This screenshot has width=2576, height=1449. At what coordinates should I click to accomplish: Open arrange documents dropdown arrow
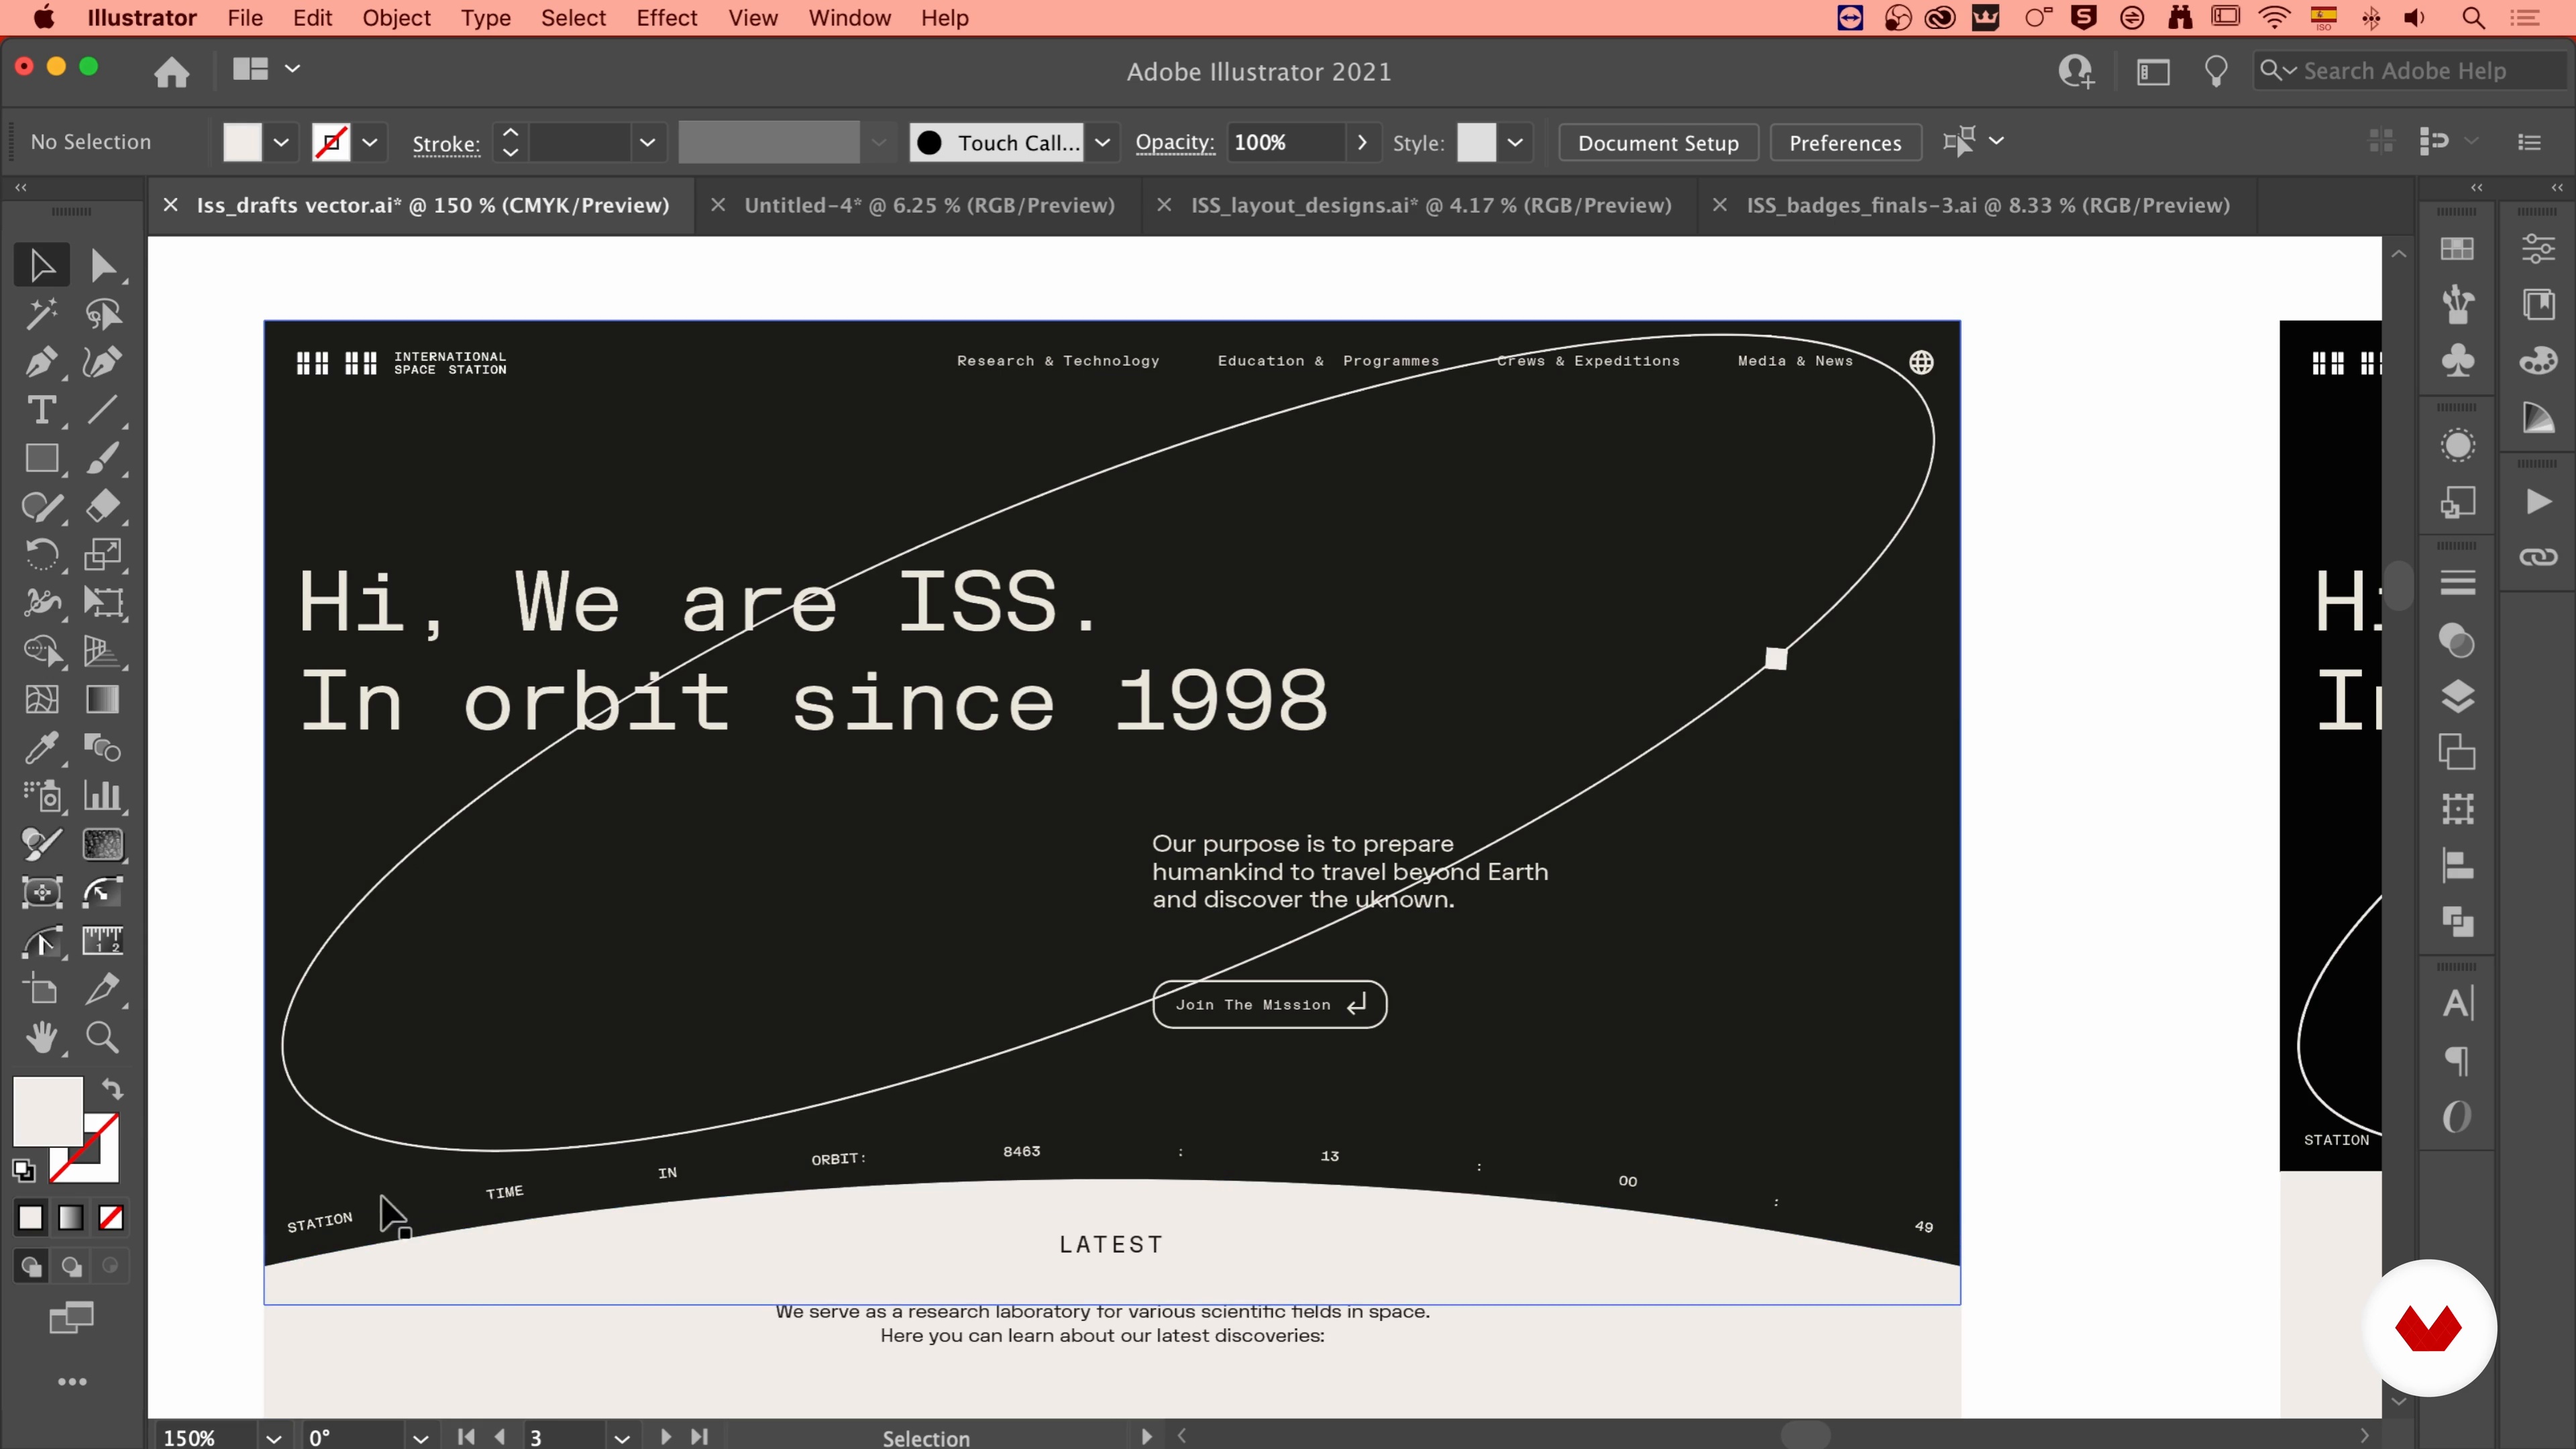point(292,69)
